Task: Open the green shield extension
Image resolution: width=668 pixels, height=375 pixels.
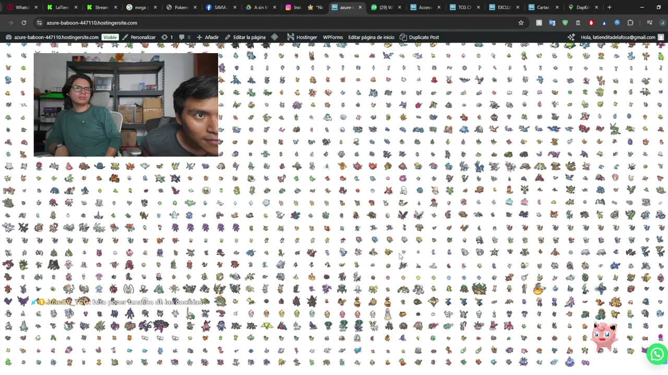Action: point(565,23)
